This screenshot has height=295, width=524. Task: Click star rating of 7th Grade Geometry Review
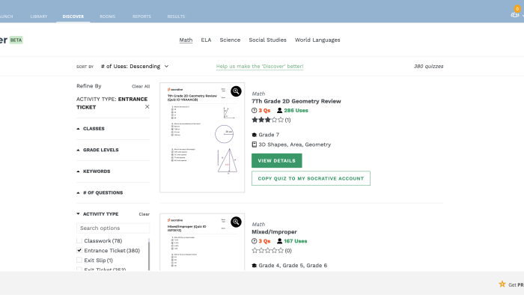[x=268, y=120]
